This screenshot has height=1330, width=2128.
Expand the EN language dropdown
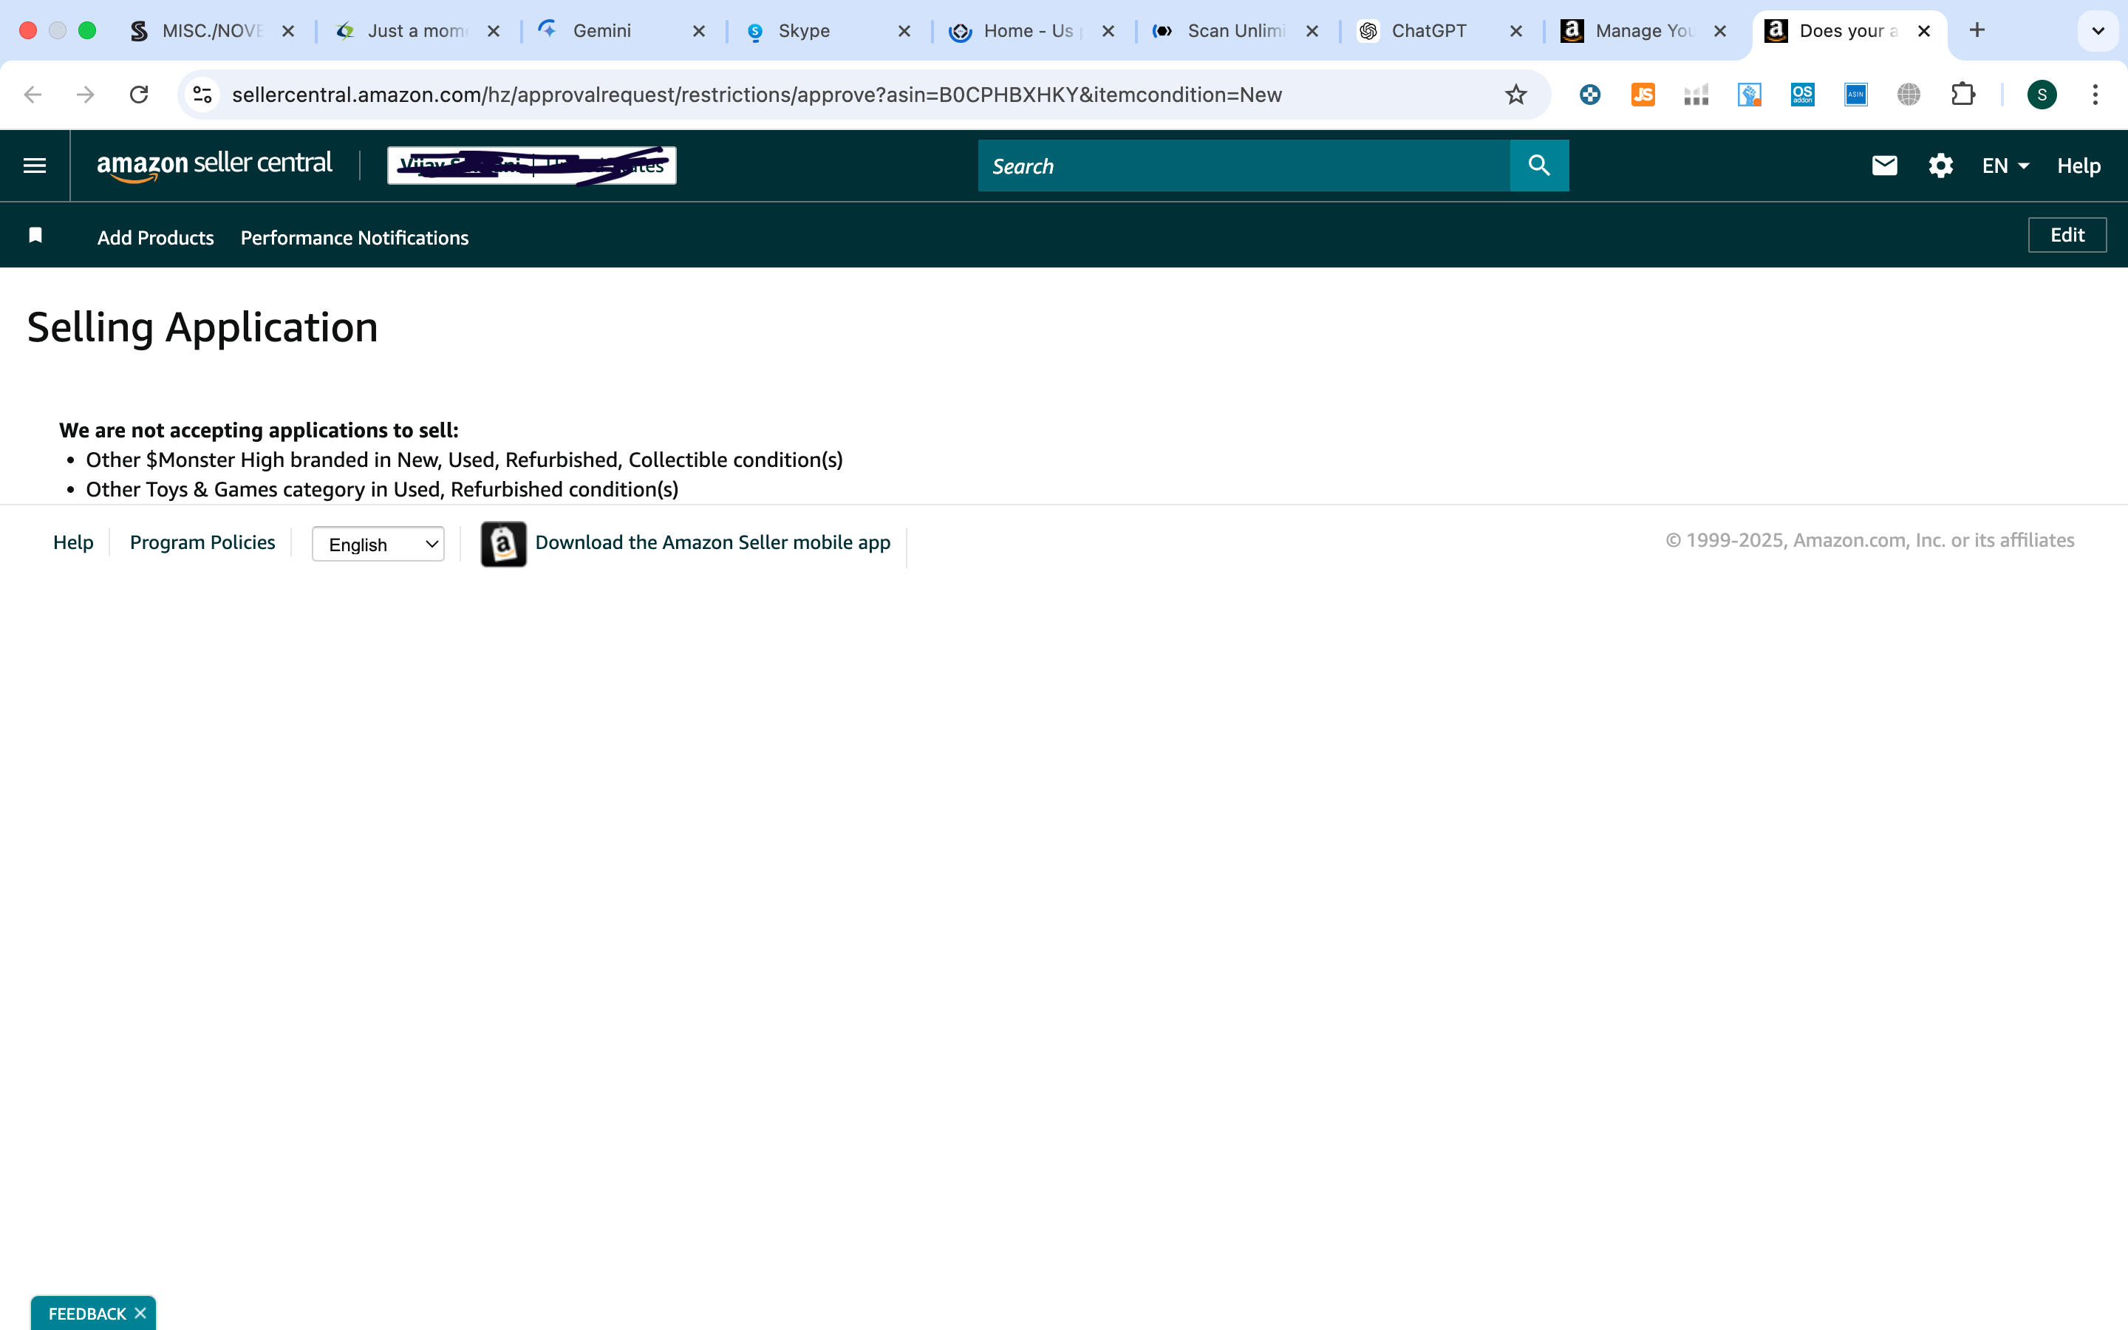(x=2005, y=166)
